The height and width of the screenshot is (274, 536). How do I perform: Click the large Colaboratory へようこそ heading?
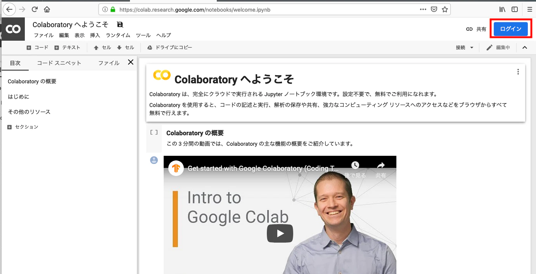(234, 79)
